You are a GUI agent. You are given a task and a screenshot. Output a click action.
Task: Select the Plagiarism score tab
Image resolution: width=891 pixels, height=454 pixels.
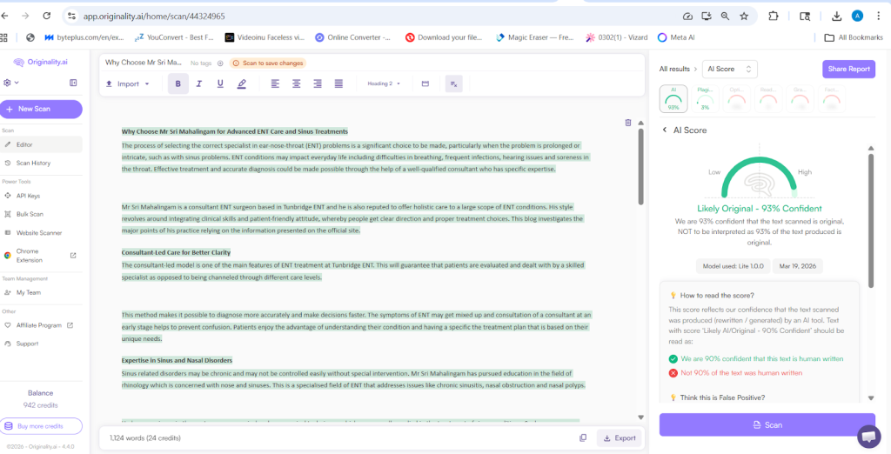pyautogui.click(x=705, y=99)
